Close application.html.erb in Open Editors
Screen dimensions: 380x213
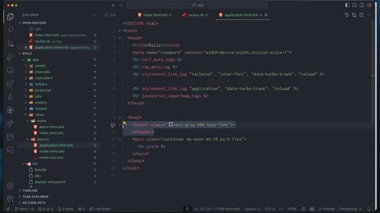(x=26, y=47)
